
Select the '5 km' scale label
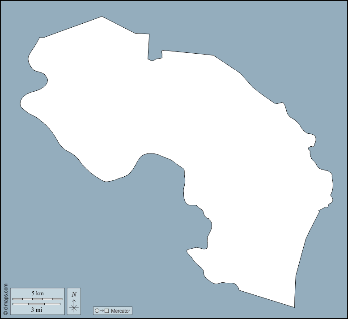(37, 293)
